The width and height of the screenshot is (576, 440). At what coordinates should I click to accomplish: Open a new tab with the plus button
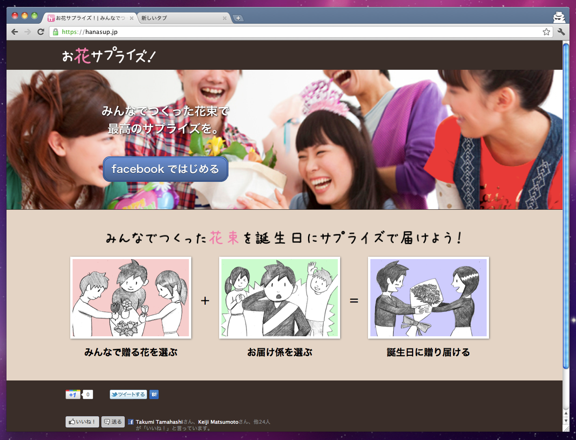238,18
